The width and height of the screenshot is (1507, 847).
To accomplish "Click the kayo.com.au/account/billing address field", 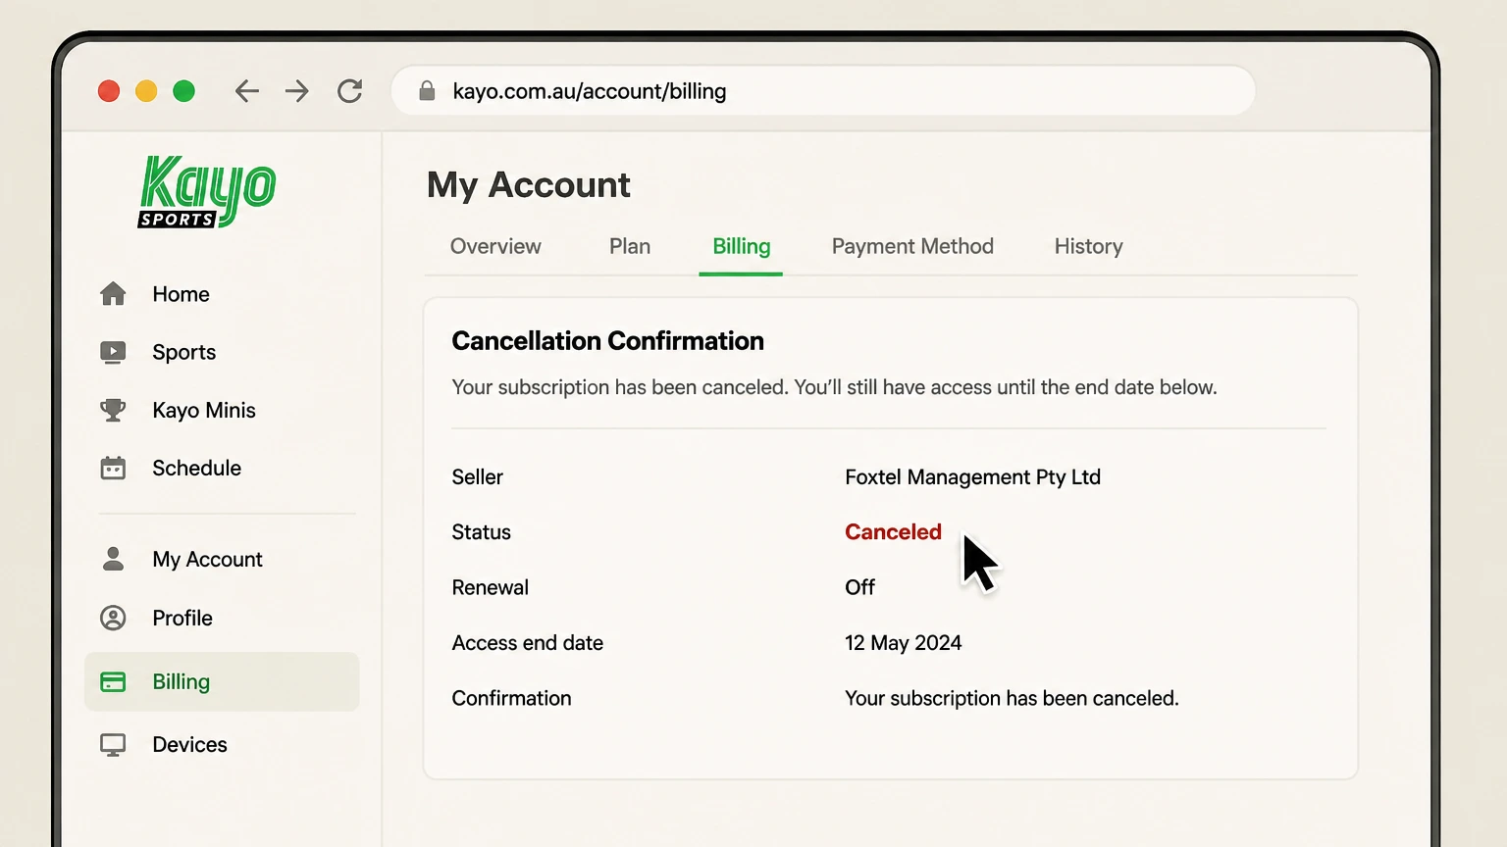I will [823, 91].
